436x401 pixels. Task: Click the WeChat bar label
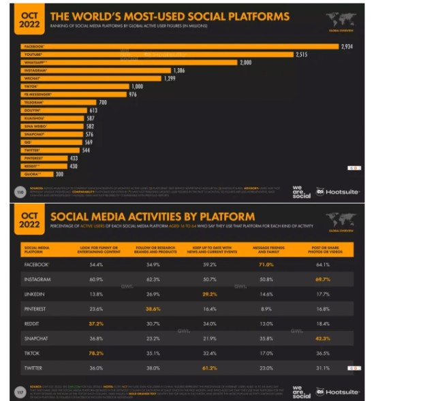[32, 78]
